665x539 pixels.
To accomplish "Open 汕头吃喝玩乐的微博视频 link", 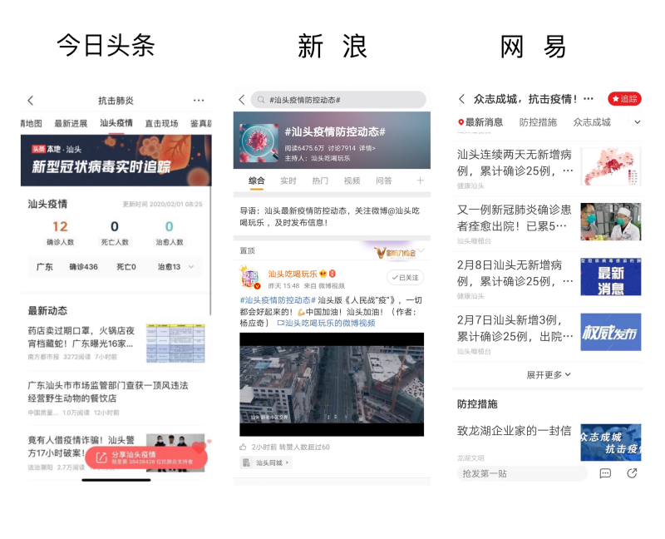I will pyautogui.click(x=326, y=323).
